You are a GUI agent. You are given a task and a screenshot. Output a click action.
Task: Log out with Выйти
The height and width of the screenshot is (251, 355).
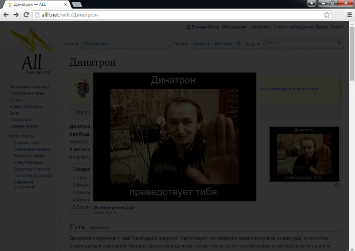pyautogui.click(x=337, y=27)
